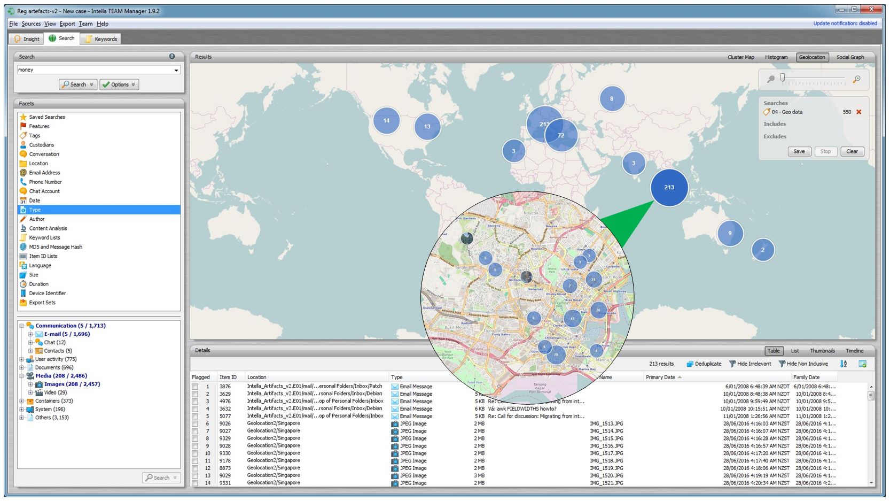This screenshot has height=501, width=890.
Task: Click the zoom-out magnifier on map
Action: [770, 79]
